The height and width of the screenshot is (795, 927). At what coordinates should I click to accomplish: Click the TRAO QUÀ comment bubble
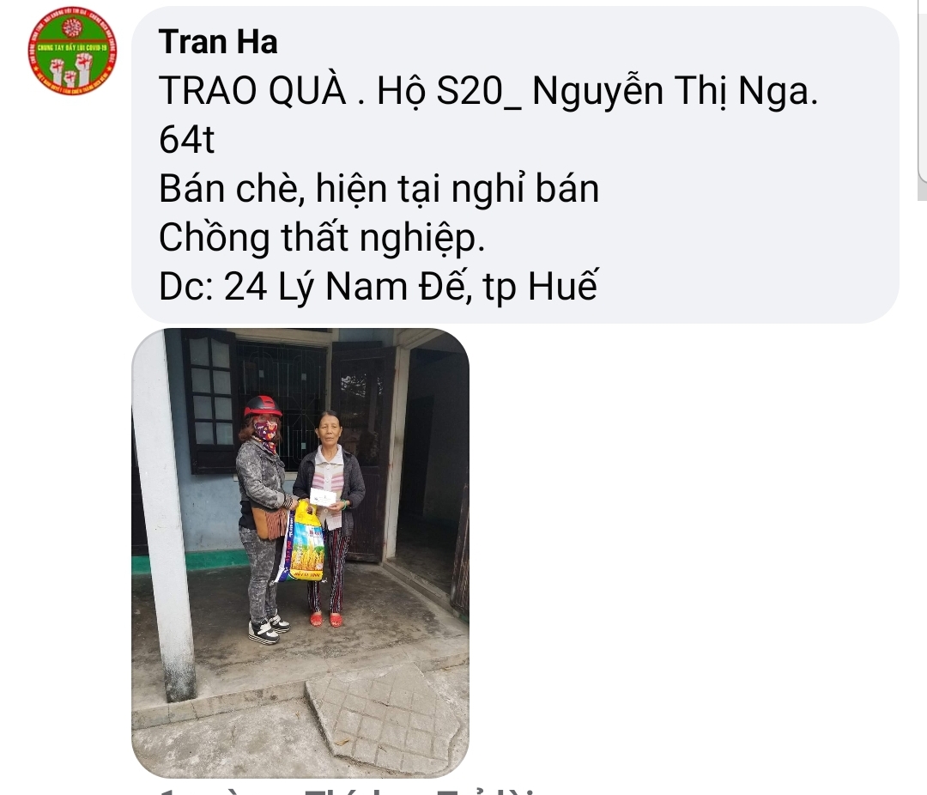515,165
